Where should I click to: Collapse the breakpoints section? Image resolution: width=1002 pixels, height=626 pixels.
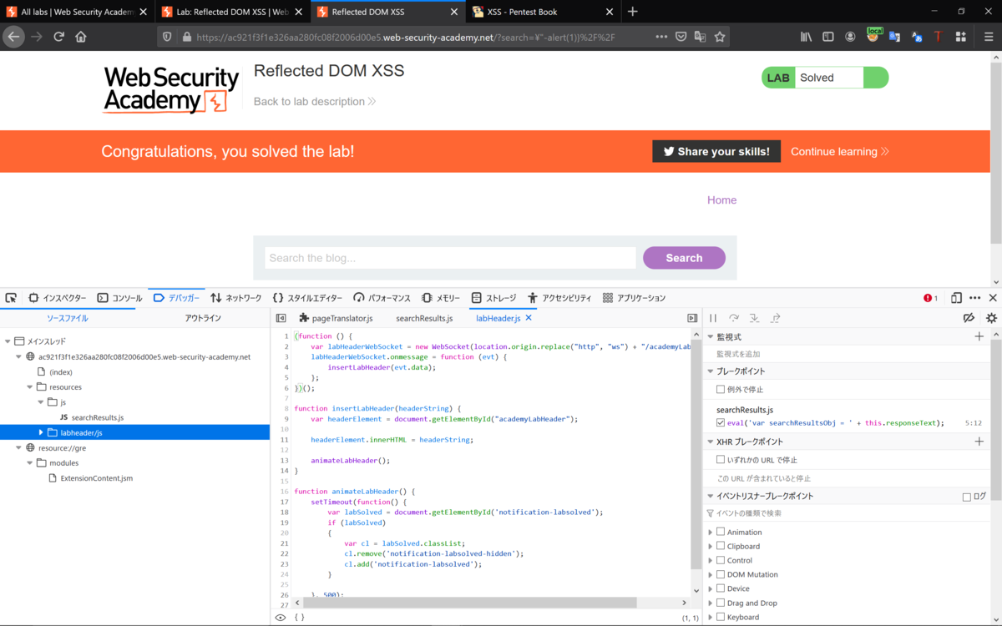711,371
